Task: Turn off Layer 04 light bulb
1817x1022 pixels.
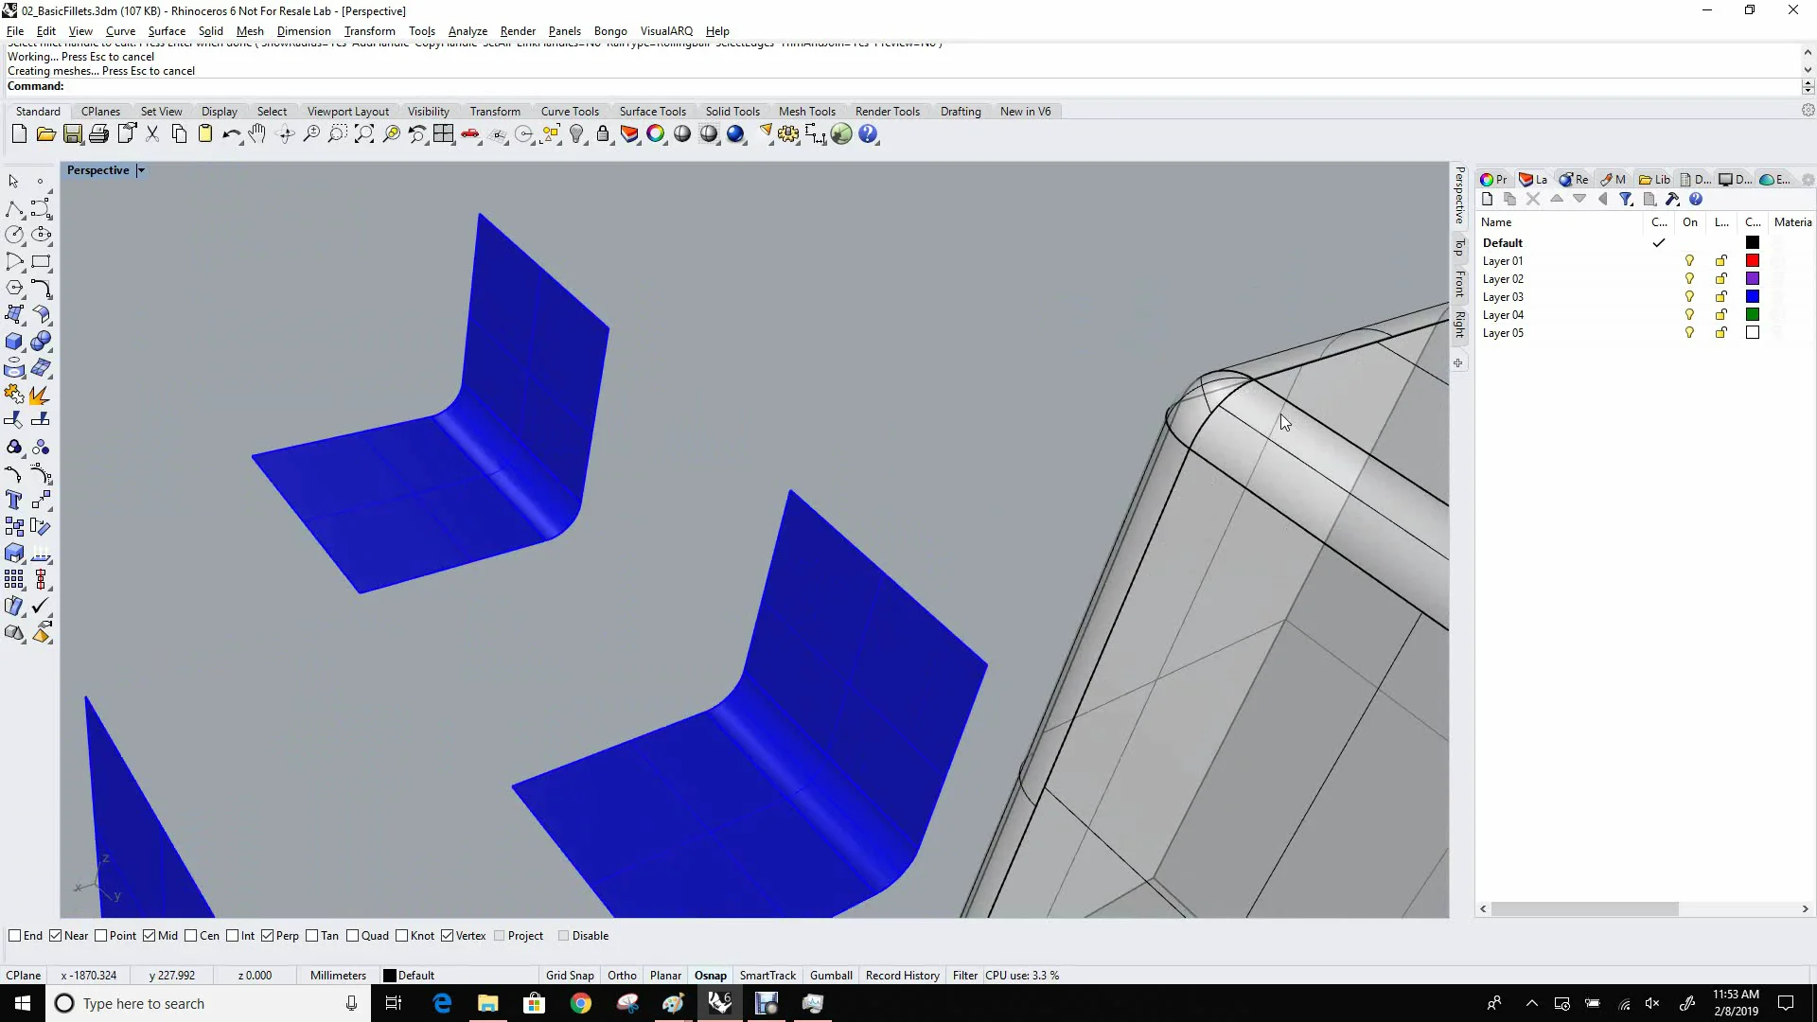Action: point(1689,314)
